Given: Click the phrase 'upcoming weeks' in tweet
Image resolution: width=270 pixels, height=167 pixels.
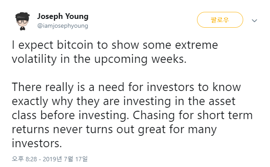Looking at the screenshot, I should pos(140,59).
